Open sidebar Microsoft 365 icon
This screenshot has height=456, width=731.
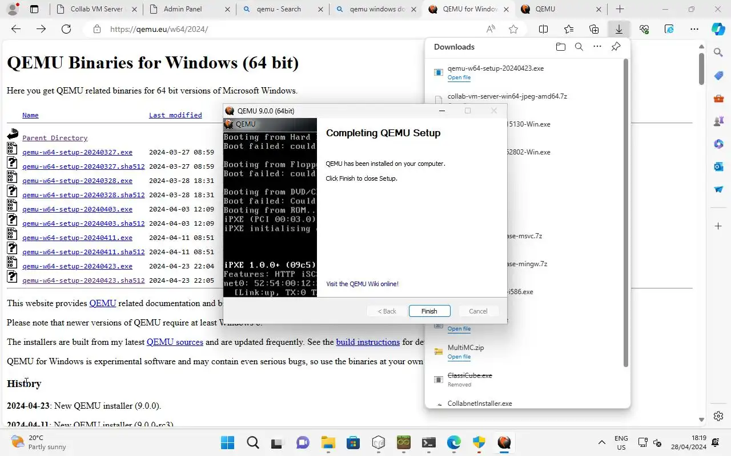tap(718, 144)
